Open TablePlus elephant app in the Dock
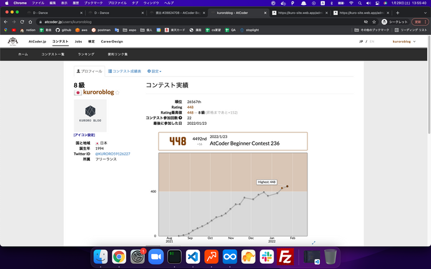The width and height of the screenshot is (431, 269). [x=248, y=257]
